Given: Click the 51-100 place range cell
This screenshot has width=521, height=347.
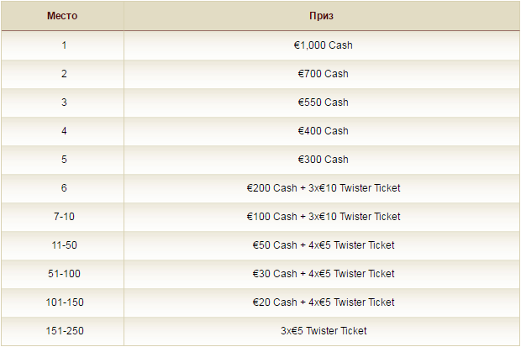Looking at the screenshot, I should click(62, 274).
